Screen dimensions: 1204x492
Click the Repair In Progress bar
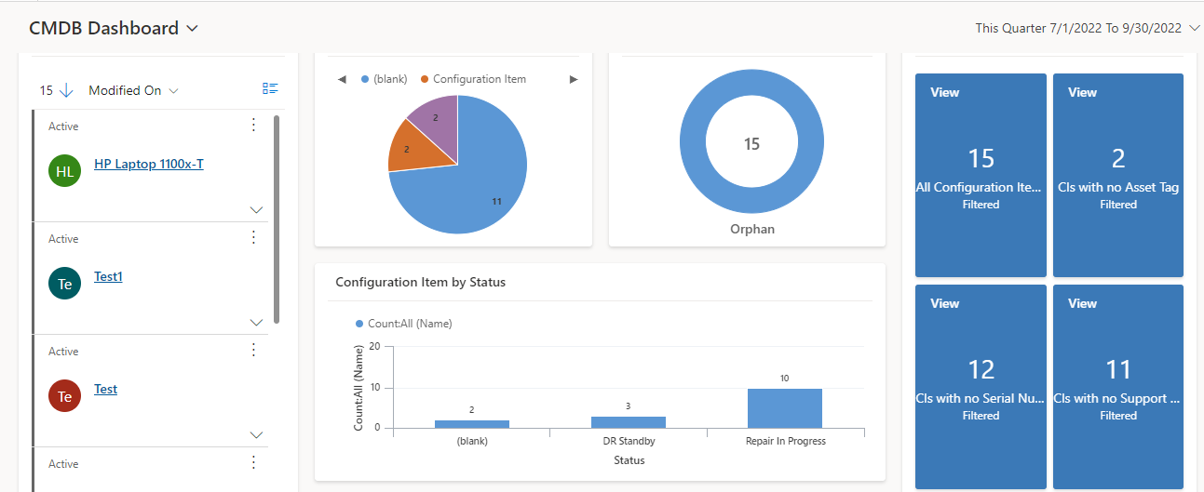point(785,408)
